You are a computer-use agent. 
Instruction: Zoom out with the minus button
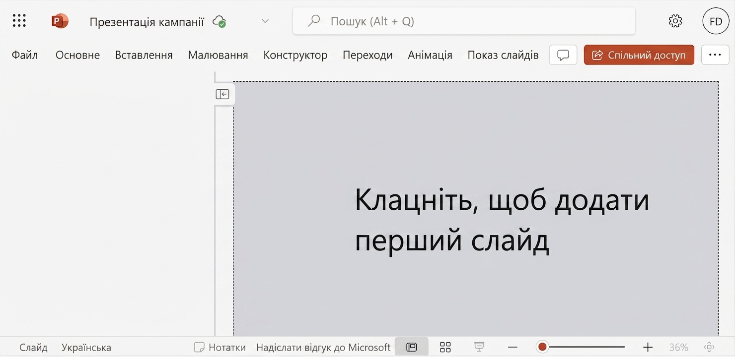tap(513, 347)
